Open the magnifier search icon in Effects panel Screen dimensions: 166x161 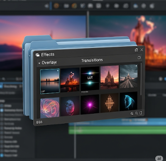137,113
